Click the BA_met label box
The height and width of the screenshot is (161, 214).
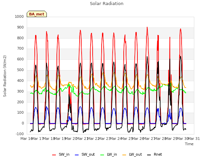point(37,14)
